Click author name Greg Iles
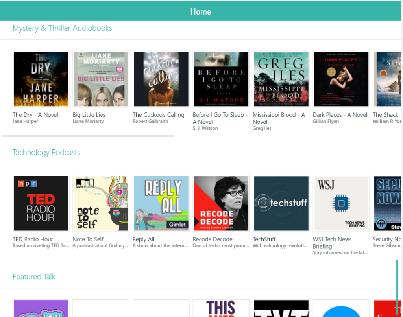 pos(262,128)
